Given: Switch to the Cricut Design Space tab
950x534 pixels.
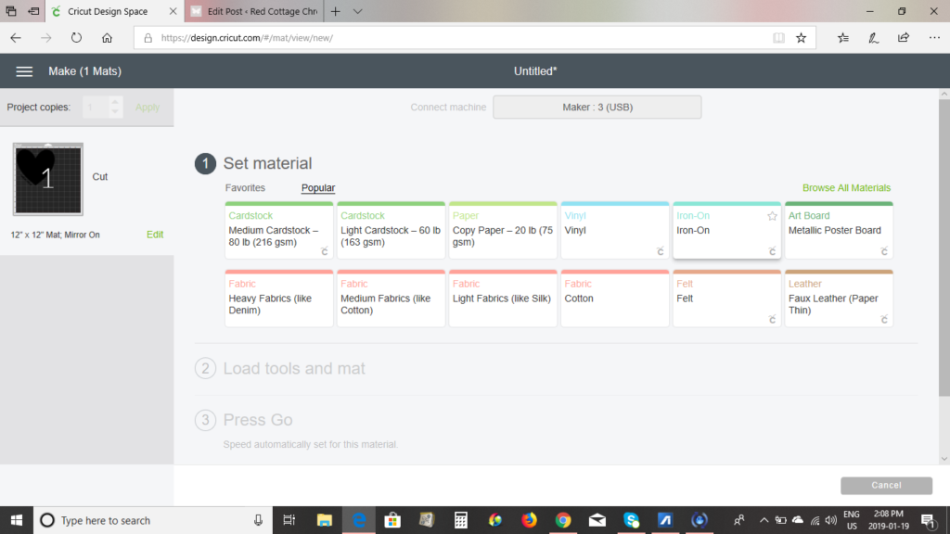Looking at the screenshot, I should (x=108, y=11).
